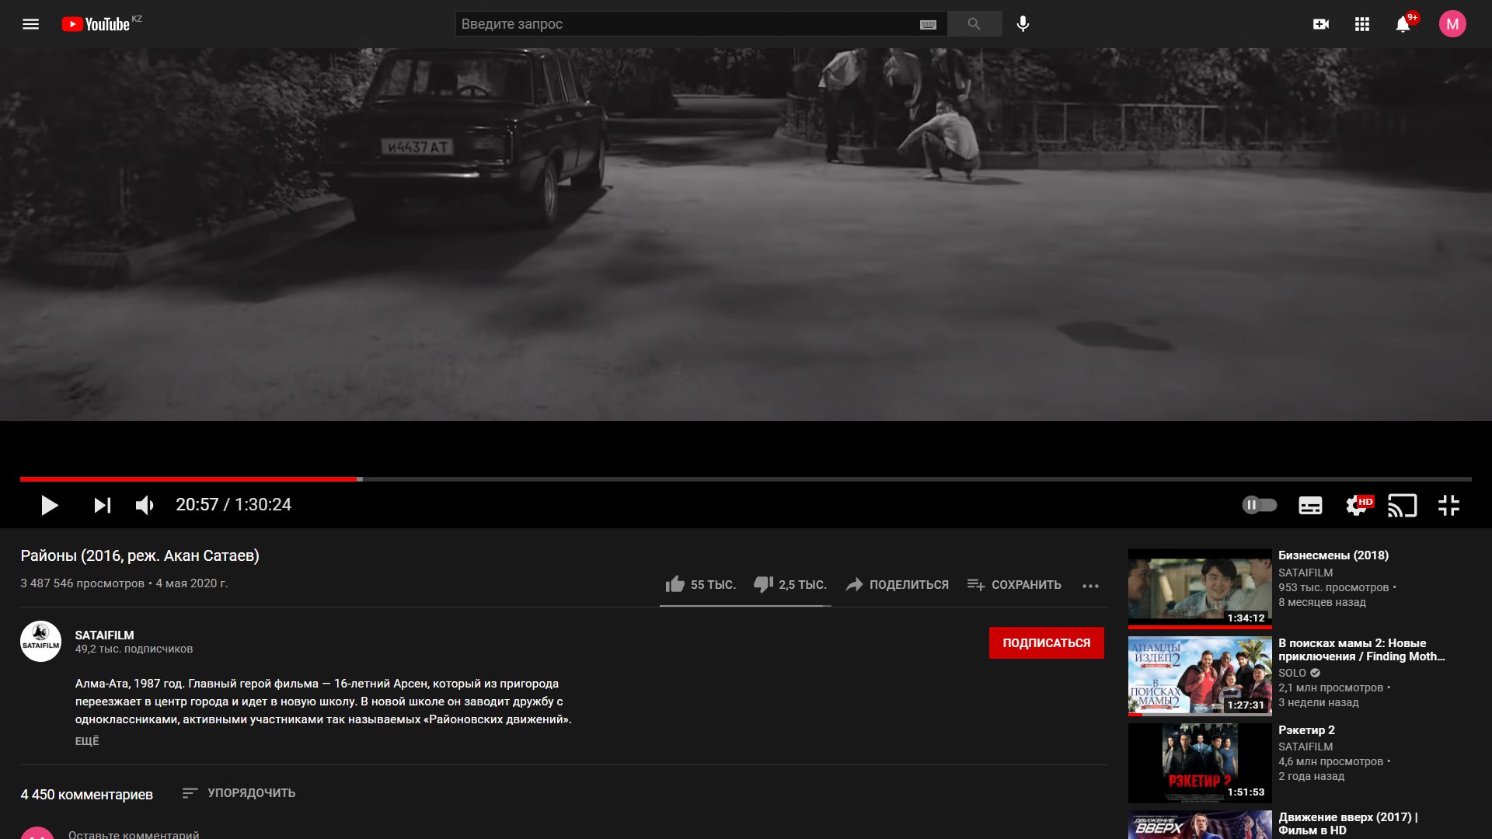Open the account avatar menu
This screenshot has height=839, width=1492.
pyautogui.click(x=1452, y=24)
